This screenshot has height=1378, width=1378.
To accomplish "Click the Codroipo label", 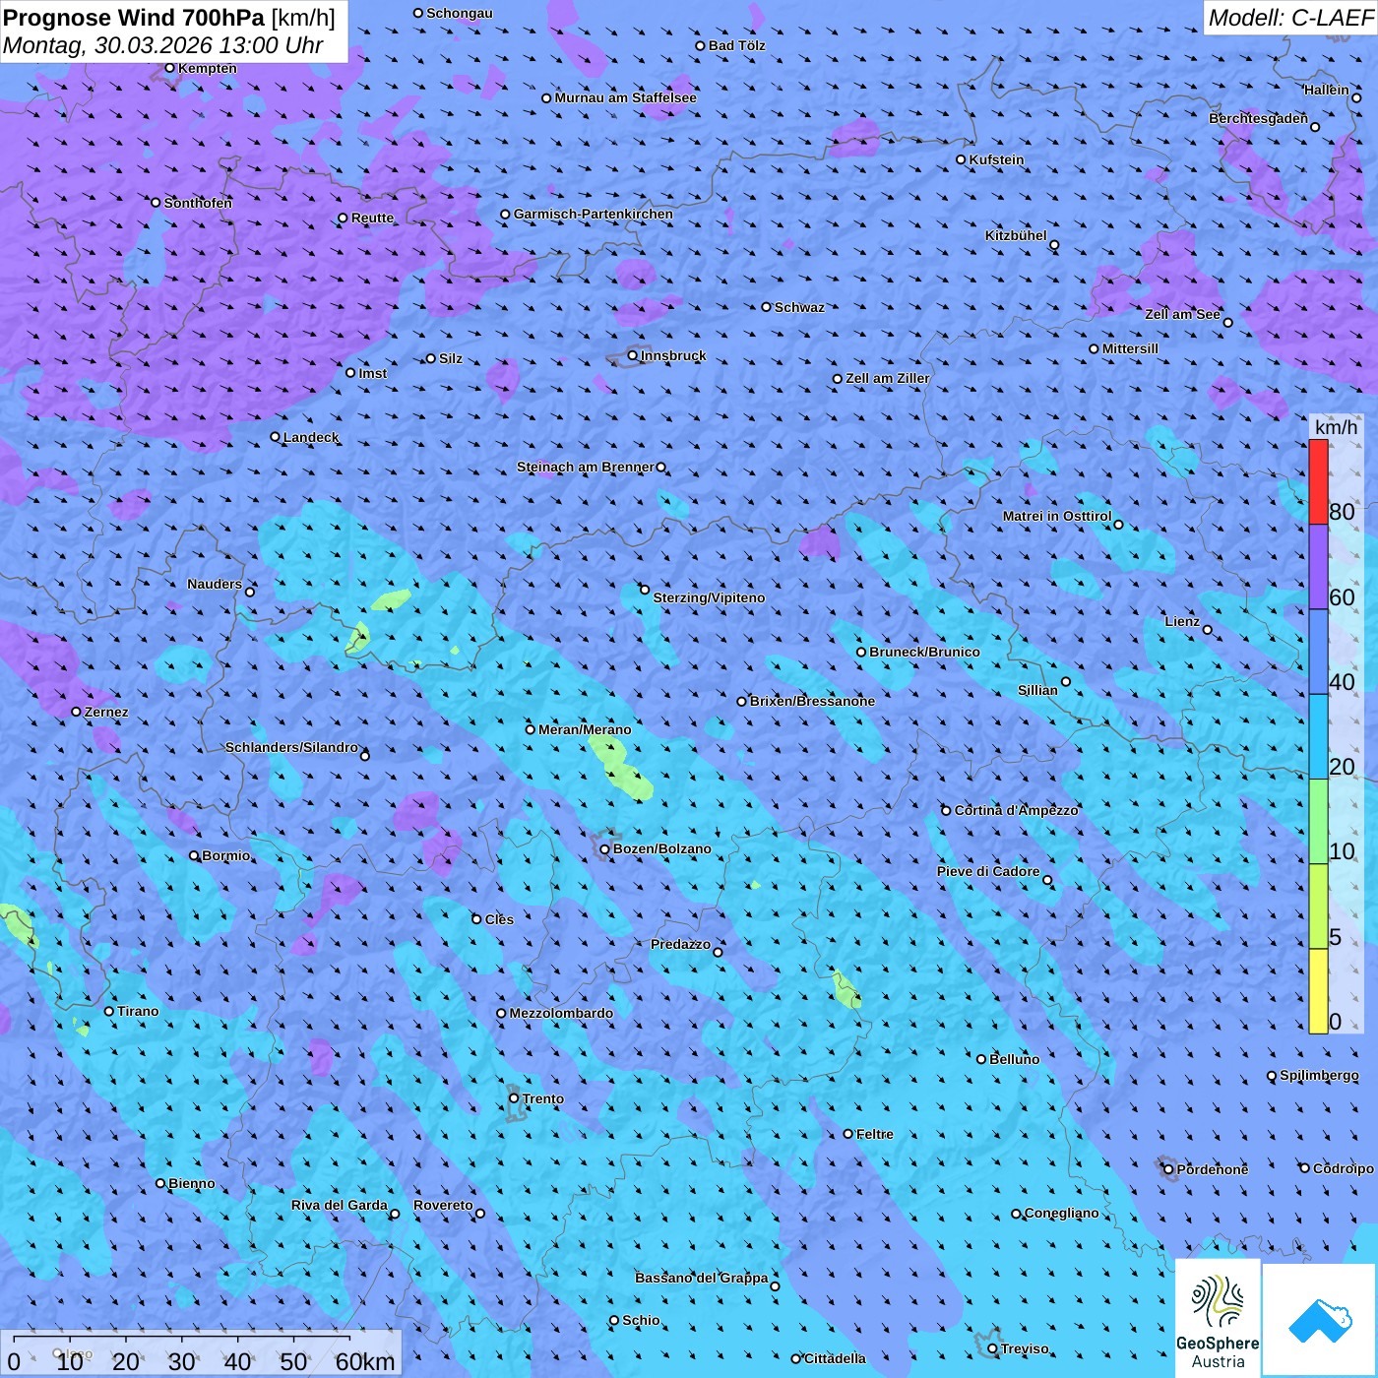I will [x=1344, y=1168].
